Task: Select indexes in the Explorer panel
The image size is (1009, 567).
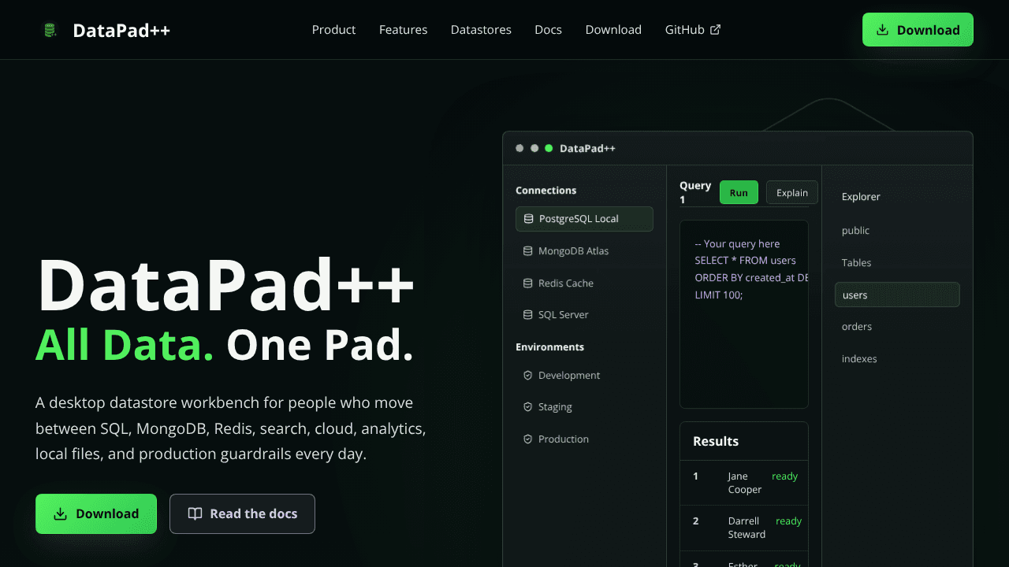Action: 897,359
